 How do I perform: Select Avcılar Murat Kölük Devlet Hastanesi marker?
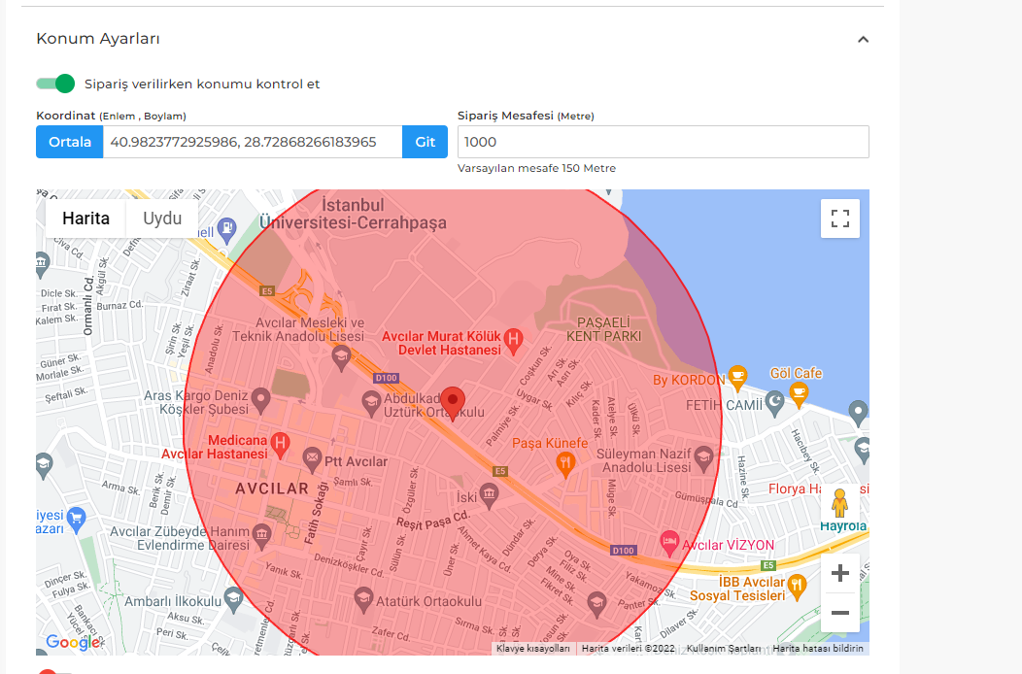(x=514, y=340)
